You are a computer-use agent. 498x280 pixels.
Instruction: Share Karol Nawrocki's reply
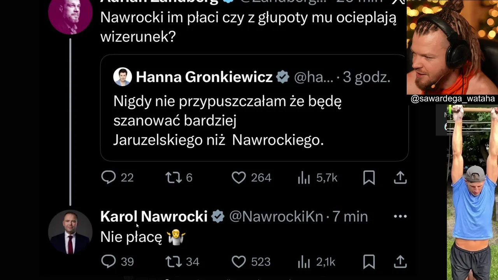(400, 262)
